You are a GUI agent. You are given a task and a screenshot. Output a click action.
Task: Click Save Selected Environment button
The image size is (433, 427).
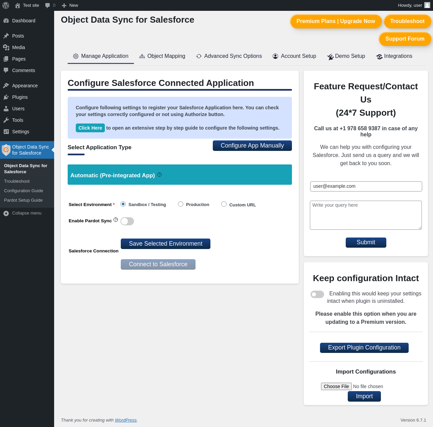click(165, 244)
